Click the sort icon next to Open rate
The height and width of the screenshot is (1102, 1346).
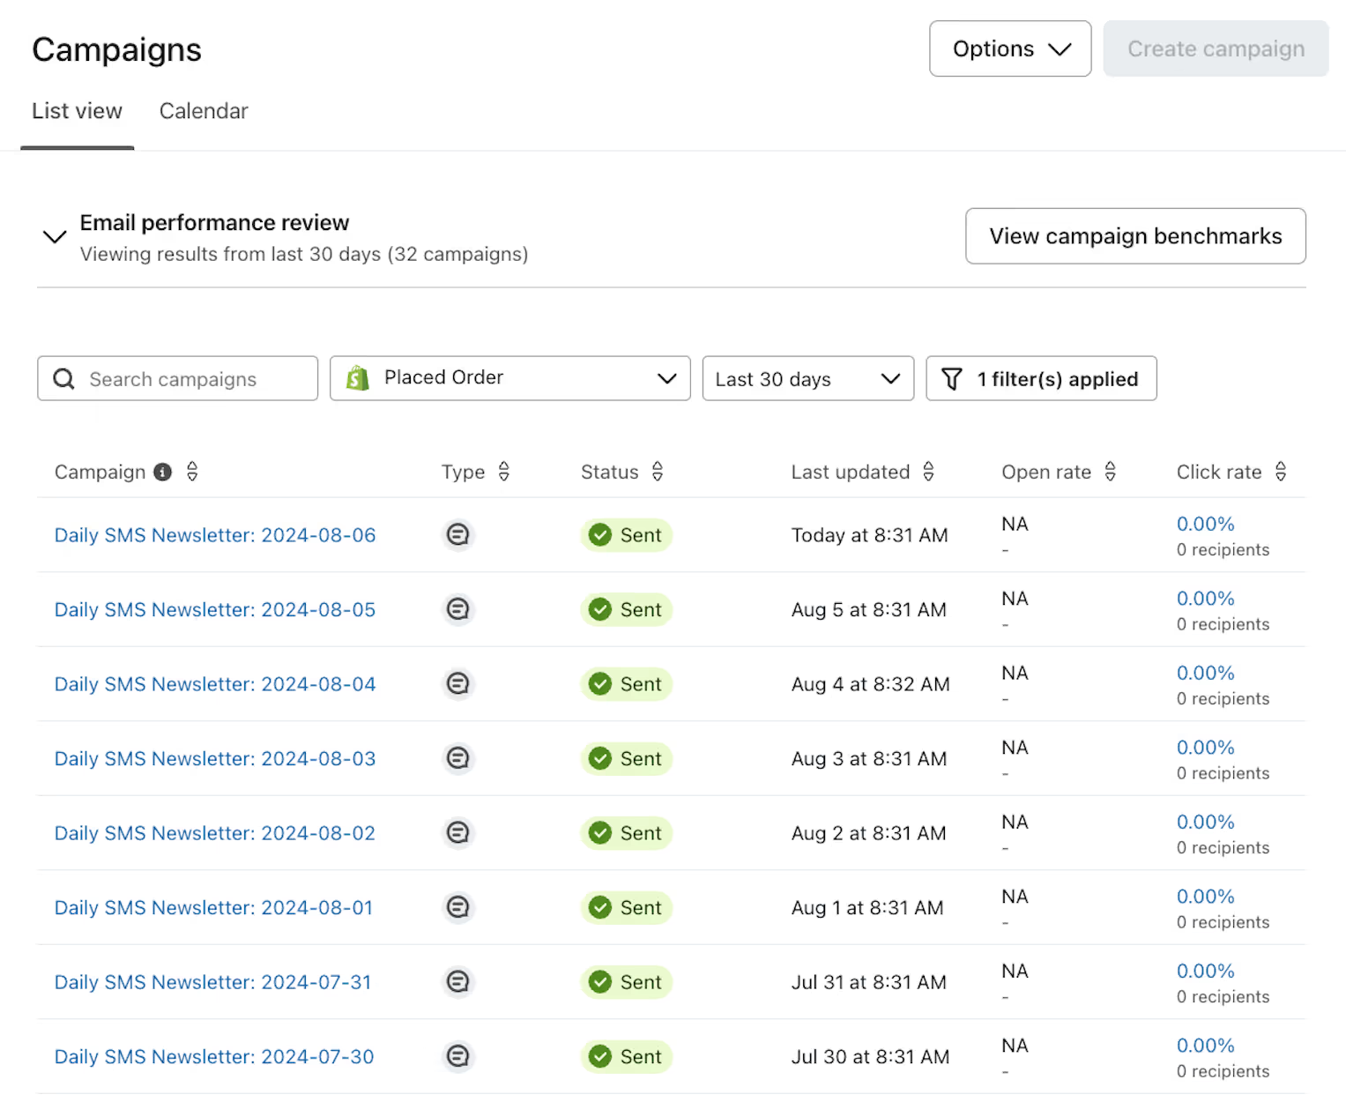(x=1111, y=472)
